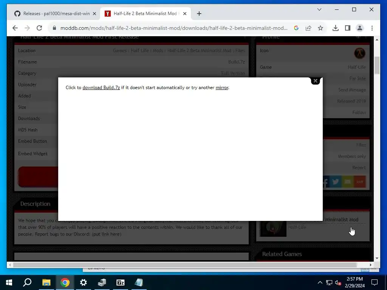Screen dimensions: 387x290
Task: Click the Google search icon in address bar
Action: tap(296, 28)
